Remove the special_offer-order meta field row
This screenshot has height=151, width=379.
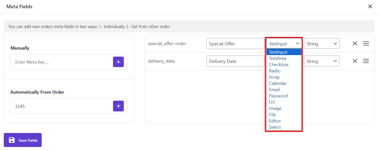coord(355,44)
